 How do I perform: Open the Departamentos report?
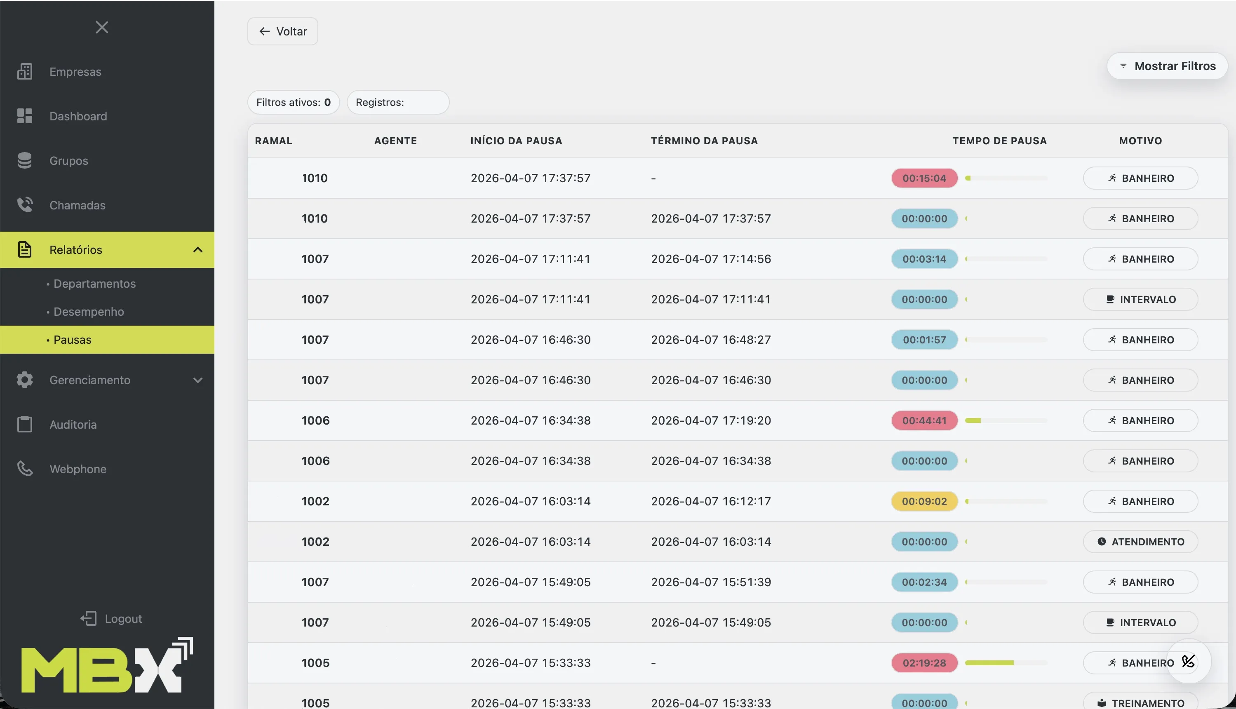tap(94, 284)
